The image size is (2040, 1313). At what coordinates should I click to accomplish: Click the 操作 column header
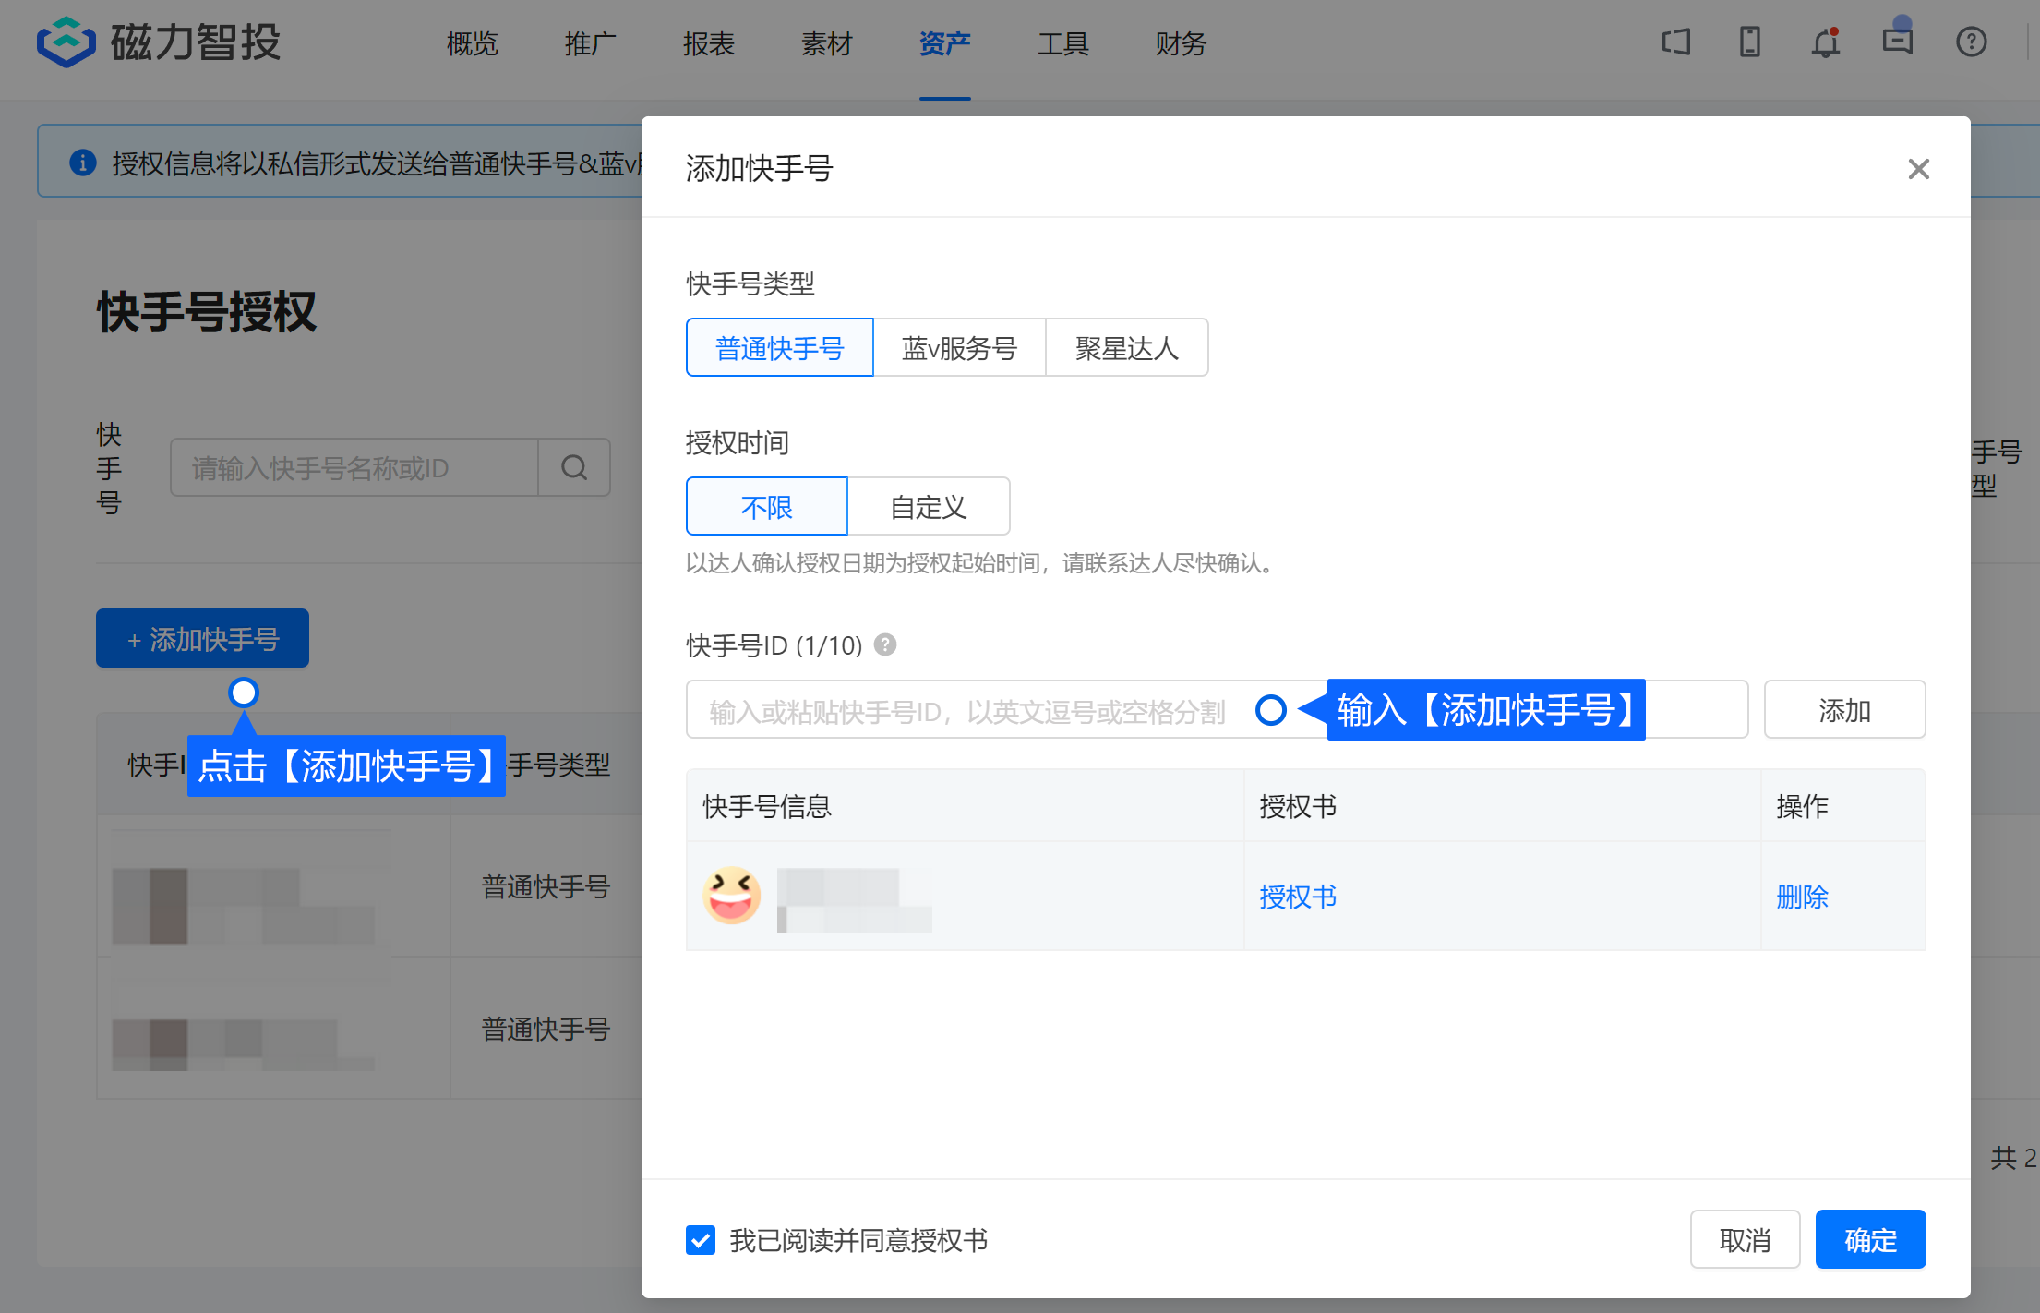(1802, 806)
